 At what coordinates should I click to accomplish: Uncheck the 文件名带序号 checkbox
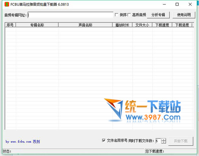click(x=104, y=140)
